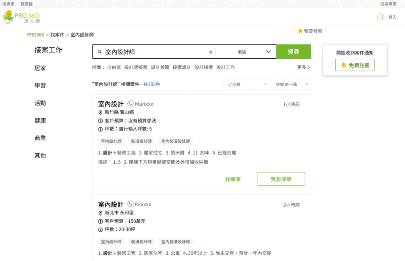Click the bell icon on 免費註冊
This screenshot has width=405, height=261.
point(343,65)
